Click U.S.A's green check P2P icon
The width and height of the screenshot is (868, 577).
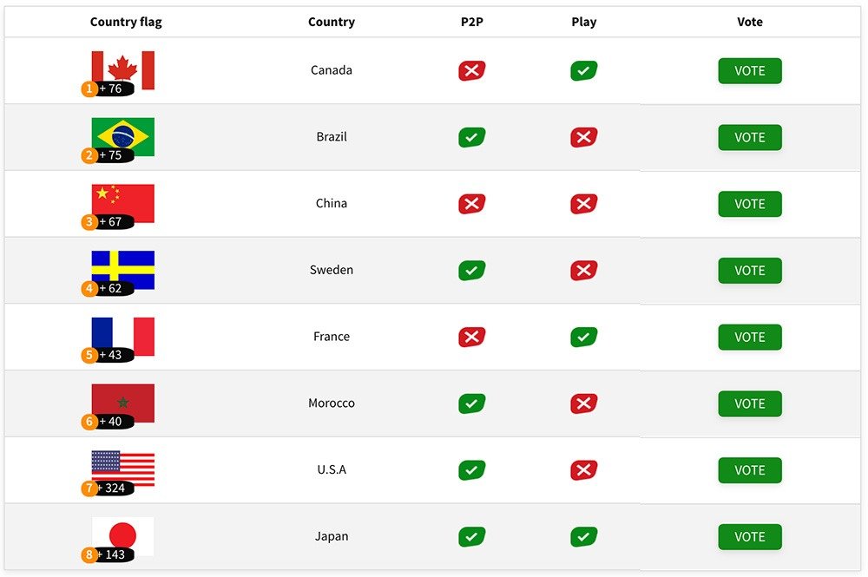[x=471, y=470]
